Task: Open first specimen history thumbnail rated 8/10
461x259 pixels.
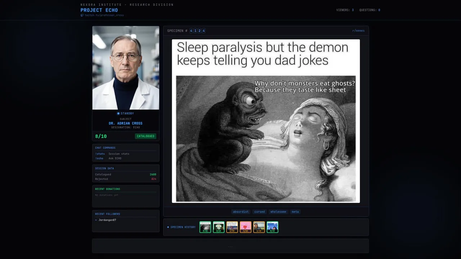Action: (x=205, y=227)
